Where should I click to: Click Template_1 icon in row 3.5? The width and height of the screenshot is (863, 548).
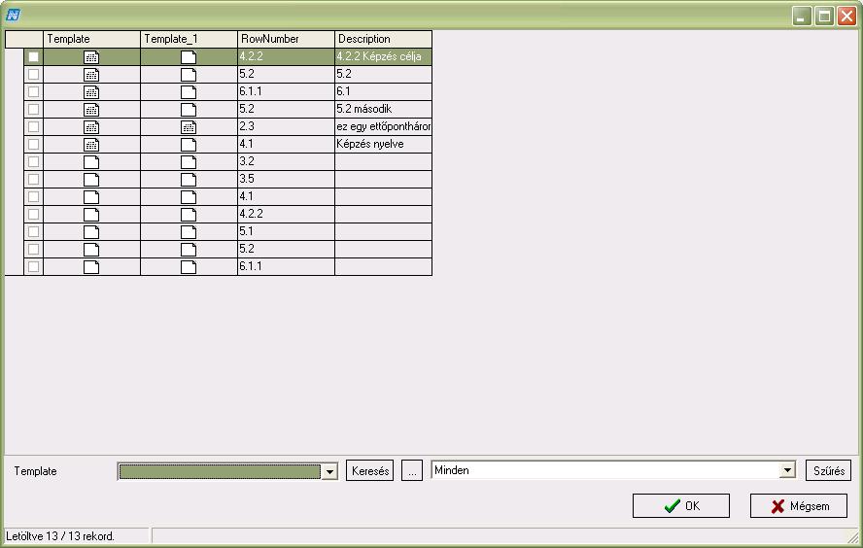(x=189, y=180)
